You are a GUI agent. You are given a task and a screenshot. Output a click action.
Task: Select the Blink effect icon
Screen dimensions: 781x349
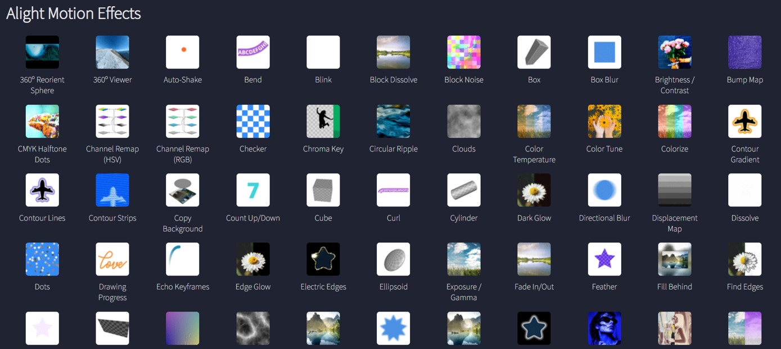pyautogui.click(x=323, y=52)
